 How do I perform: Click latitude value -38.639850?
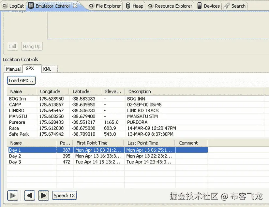[83, 104]
